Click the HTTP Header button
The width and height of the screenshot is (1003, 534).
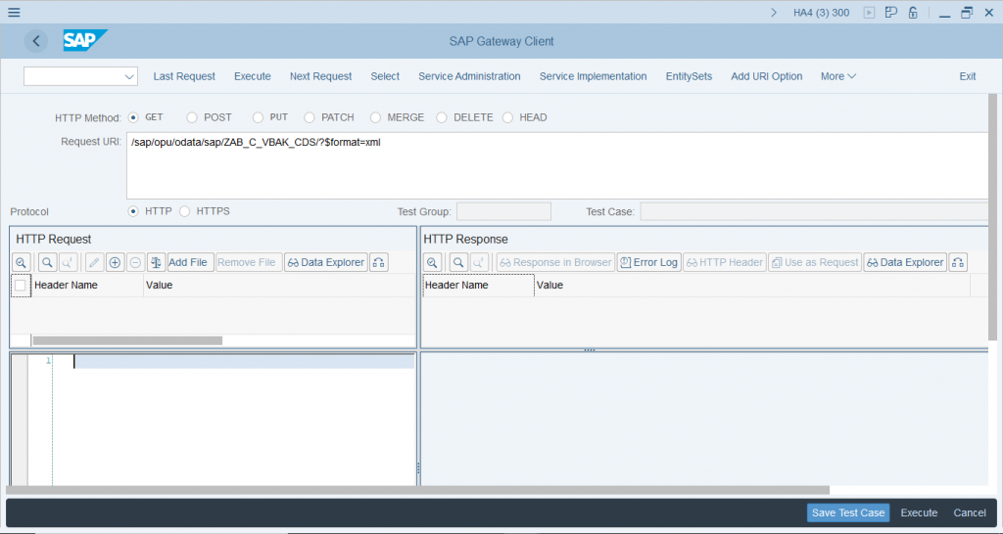(725, 262)
